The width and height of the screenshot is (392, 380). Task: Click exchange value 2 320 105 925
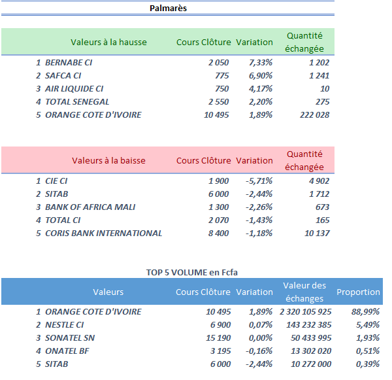[x=306, y=311]
